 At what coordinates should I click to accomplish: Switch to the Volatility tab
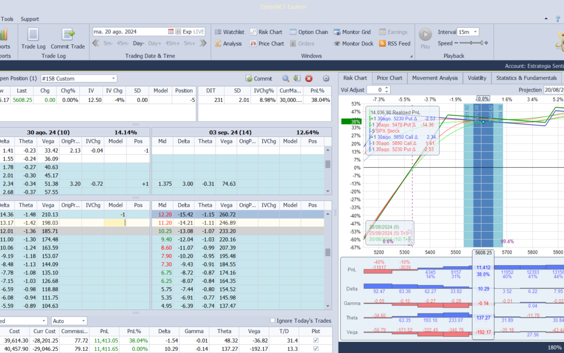click(x=477, y=78)
